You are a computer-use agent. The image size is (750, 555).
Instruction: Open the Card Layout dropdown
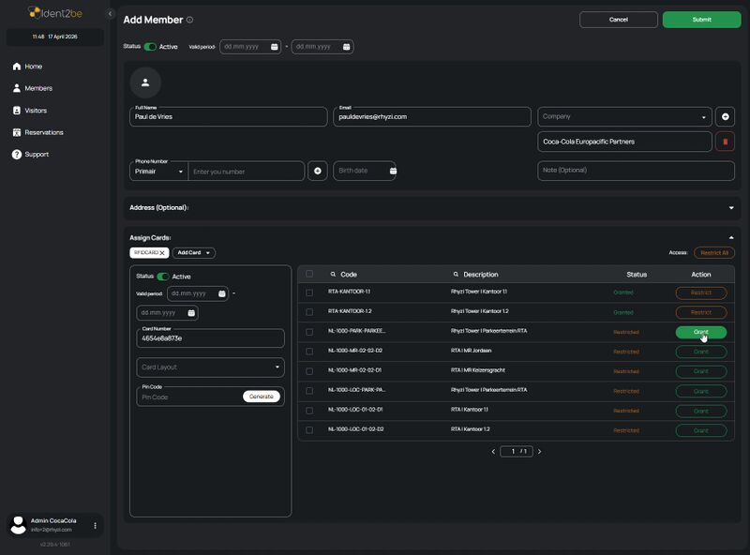coord(211,367)
